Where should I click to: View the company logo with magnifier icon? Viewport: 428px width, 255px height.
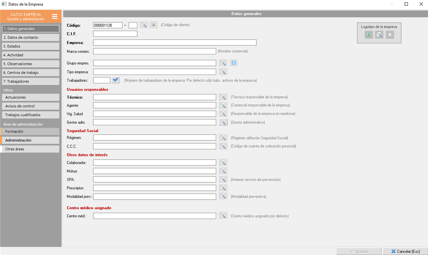click(379, 35)
